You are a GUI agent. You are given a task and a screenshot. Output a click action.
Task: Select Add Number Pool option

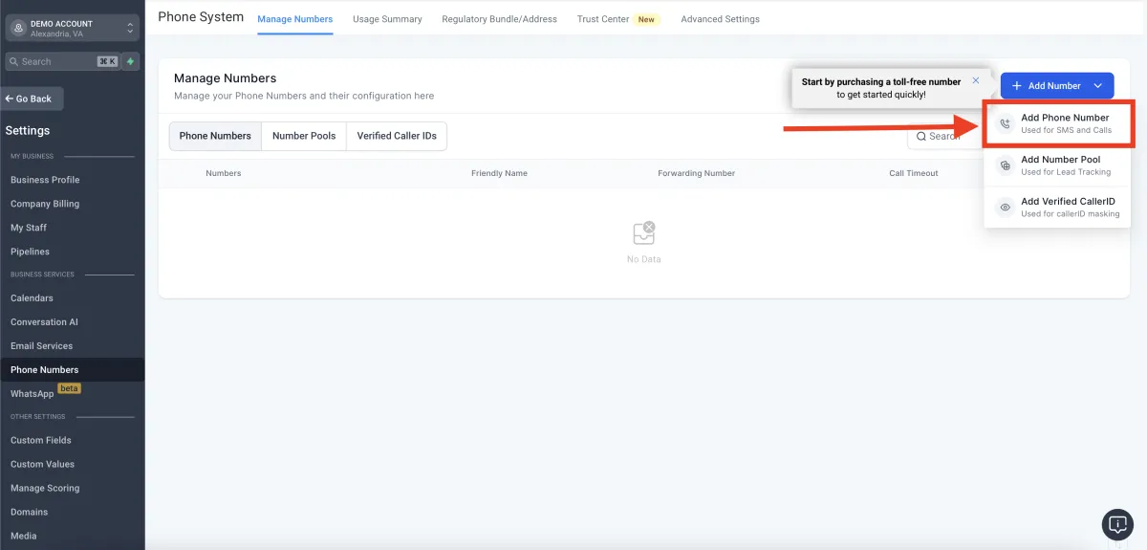click(x=1057, y=165)
